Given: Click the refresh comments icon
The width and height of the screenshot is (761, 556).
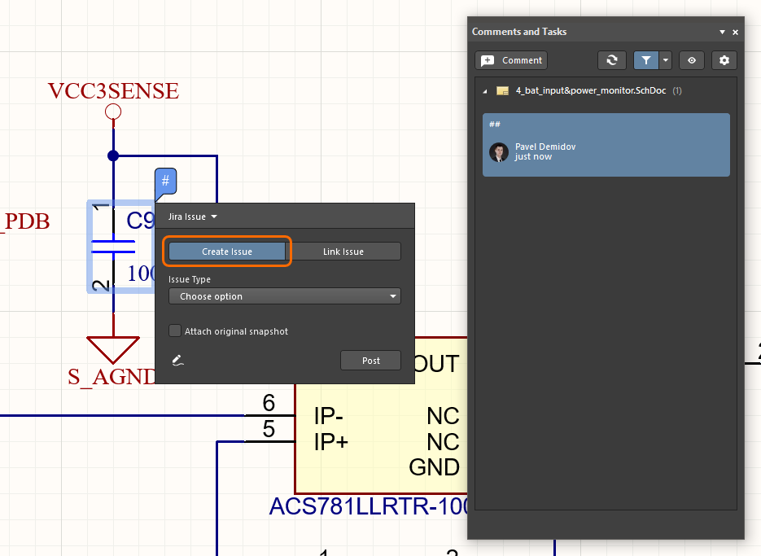Looking at the screenshot, I should pos(612,60).
